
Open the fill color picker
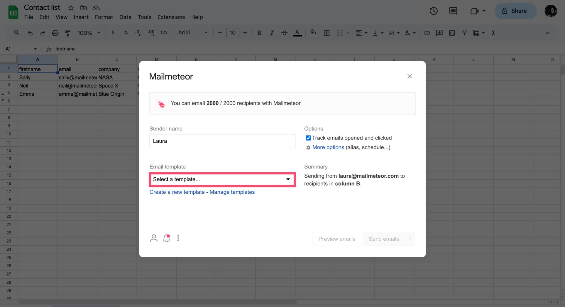click(x=313, y=32)
